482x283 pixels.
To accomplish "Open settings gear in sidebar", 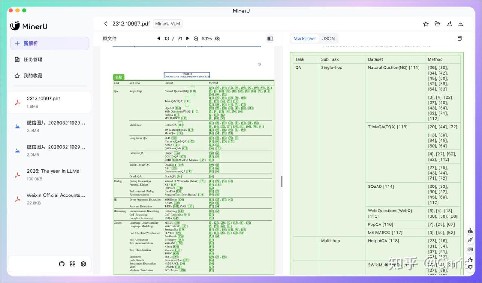I will pos(84,264).
